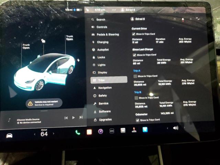The width and height of the screenshot is (220, 165).
Task: Uncheck Odometer Show in Trips Card
Action: click(137, 120)
